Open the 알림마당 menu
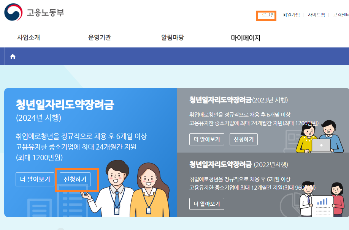 click(173, 37)
